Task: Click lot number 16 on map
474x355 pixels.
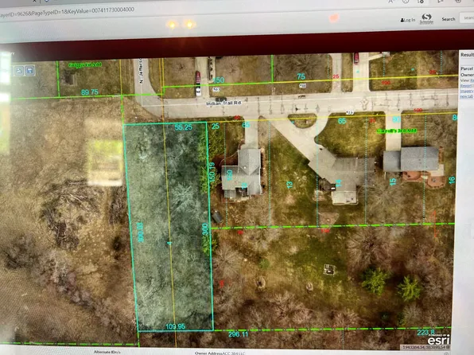Action: click(x=452, y=180)
